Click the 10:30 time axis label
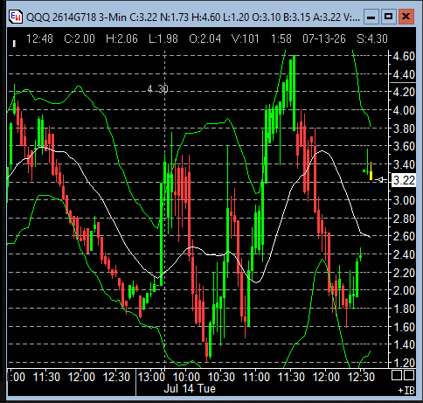Viewport: 423px width, 403px height. [221, 378]
